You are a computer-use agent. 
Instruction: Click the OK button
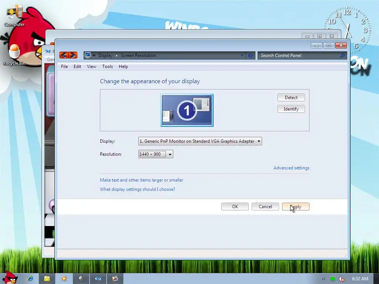pos(235,207)
